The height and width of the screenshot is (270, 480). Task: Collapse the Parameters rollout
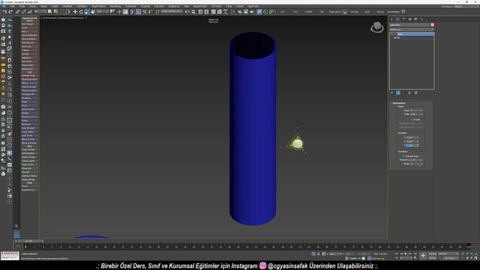(399, 103)
